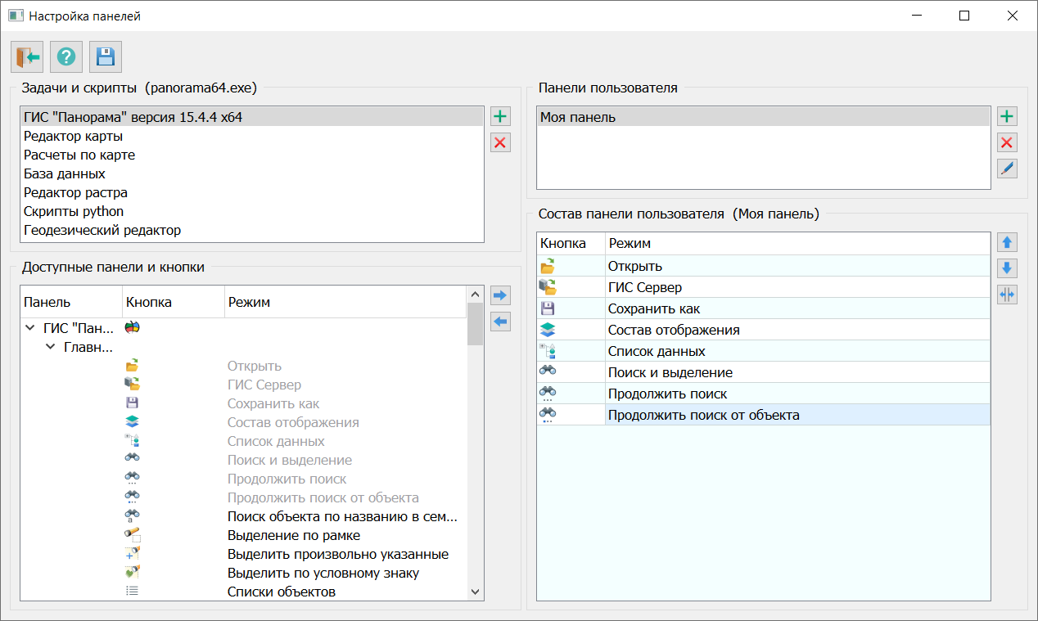Viewport: 1038px width, 621px height.
Task: Add button to panel with right arrow
Action: (x=500, y=295)
